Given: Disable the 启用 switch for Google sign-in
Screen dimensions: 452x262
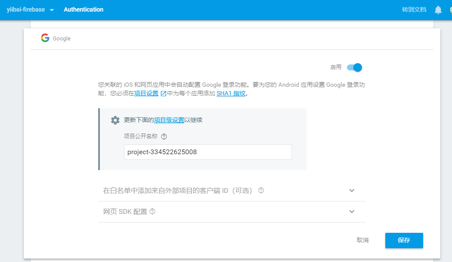Looking at the screenshot, I should [x=354, y=67].
